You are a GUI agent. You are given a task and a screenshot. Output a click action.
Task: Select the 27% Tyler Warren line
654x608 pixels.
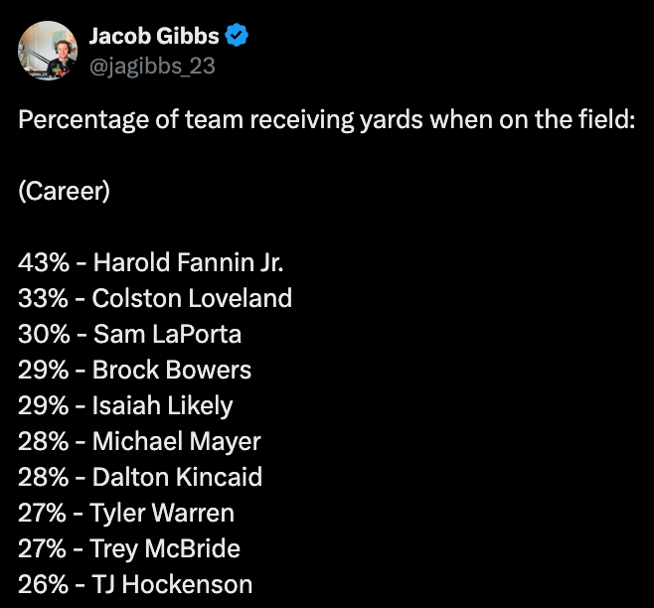tap(126, 514)
